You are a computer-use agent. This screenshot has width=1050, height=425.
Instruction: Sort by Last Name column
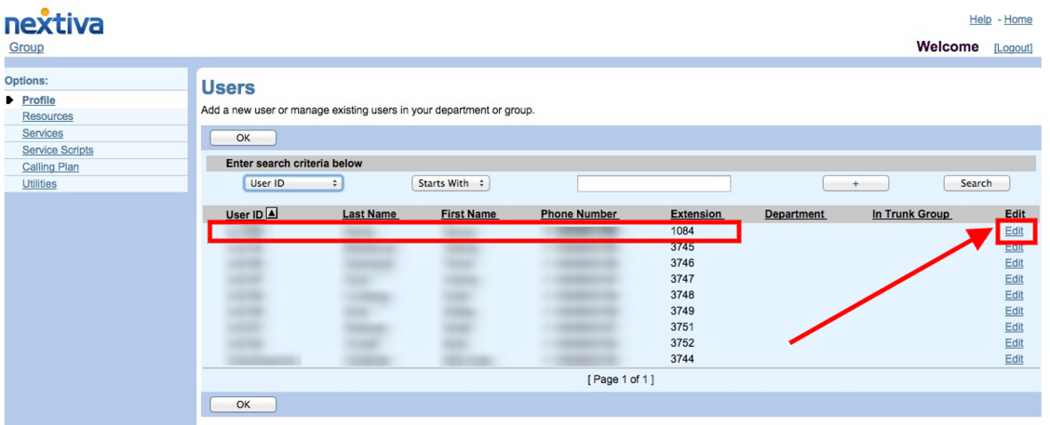pyautogui.click(x=370, y=214)
